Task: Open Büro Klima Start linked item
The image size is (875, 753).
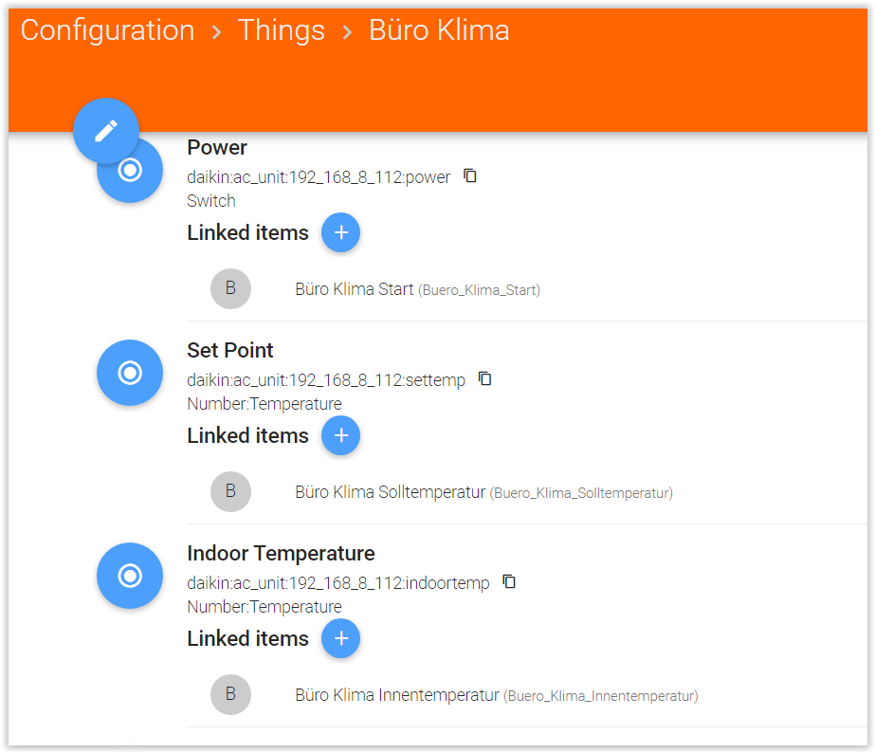Action: tap(417, 289)
